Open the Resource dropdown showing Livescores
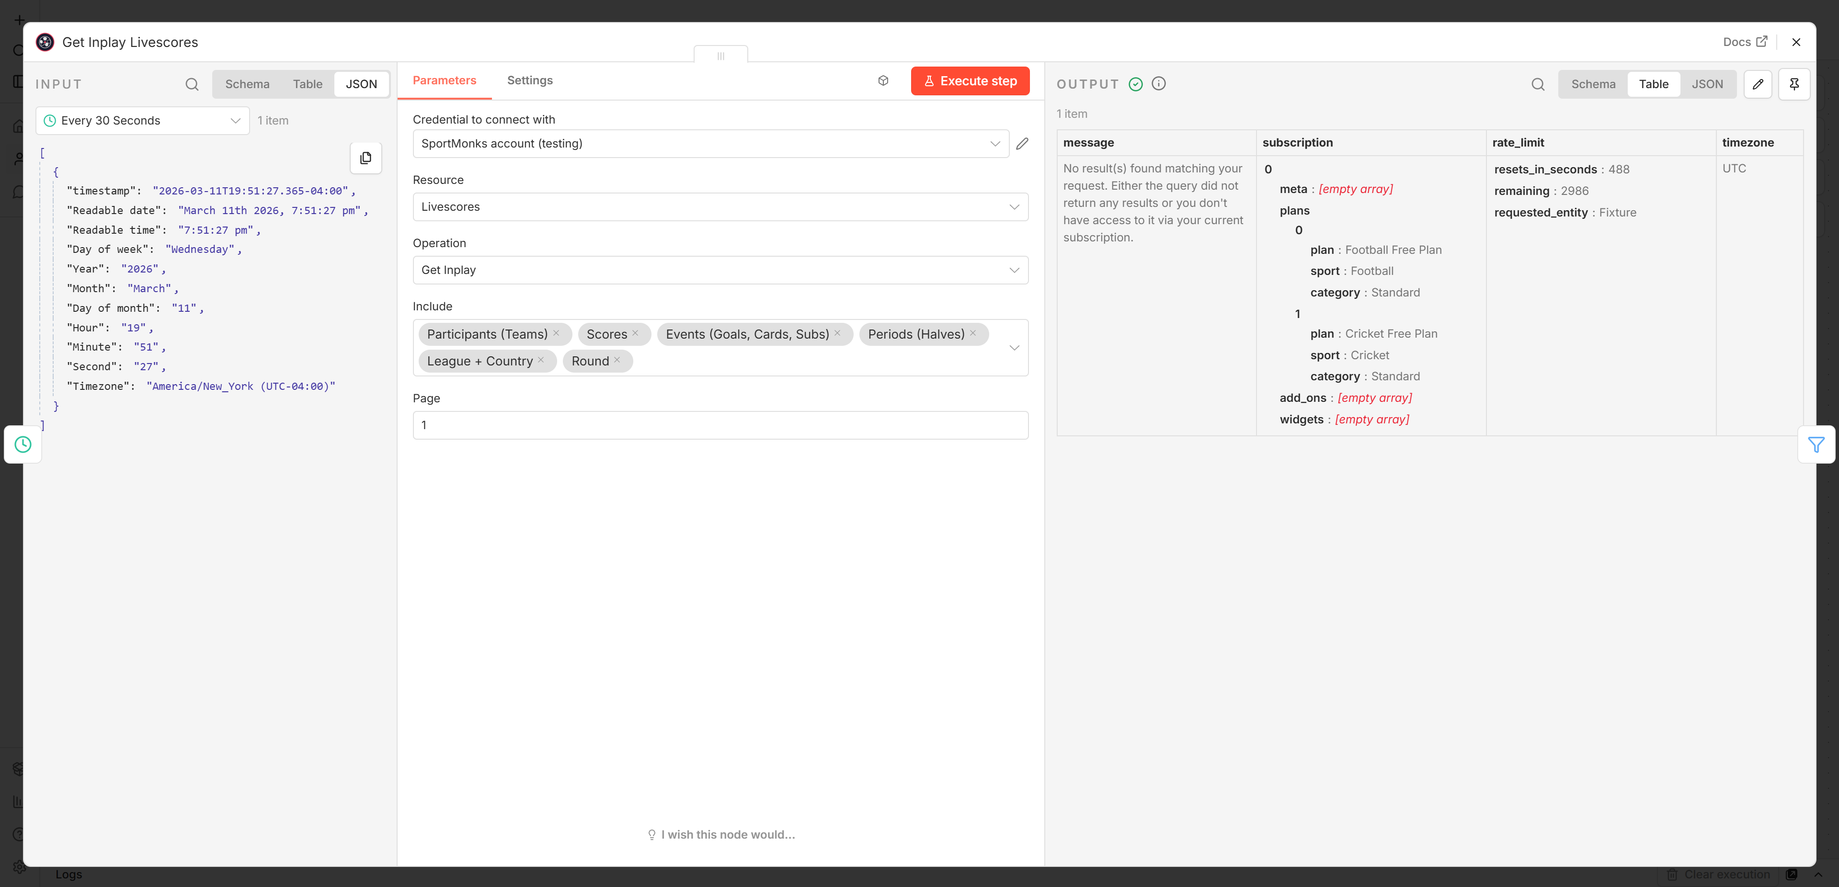Image resolution: width=1839 pixels, height=887 pixels. (720, 207)
